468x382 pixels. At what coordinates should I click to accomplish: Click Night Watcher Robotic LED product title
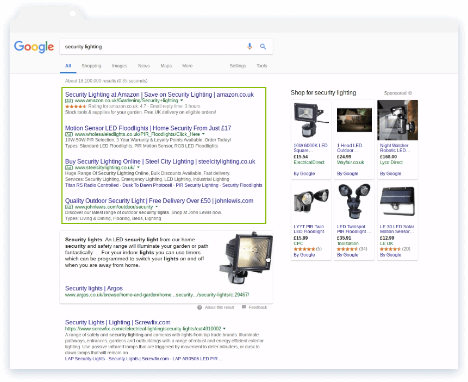point(395,148)
